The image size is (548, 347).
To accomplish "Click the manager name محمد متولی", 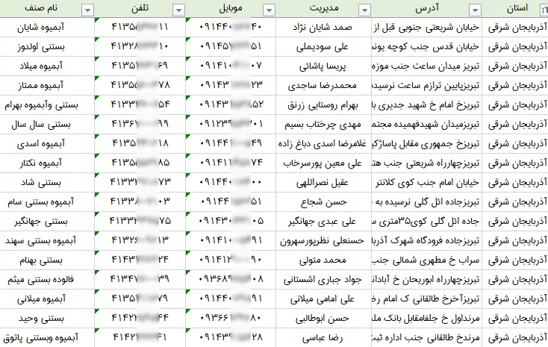I will (323, 260).
